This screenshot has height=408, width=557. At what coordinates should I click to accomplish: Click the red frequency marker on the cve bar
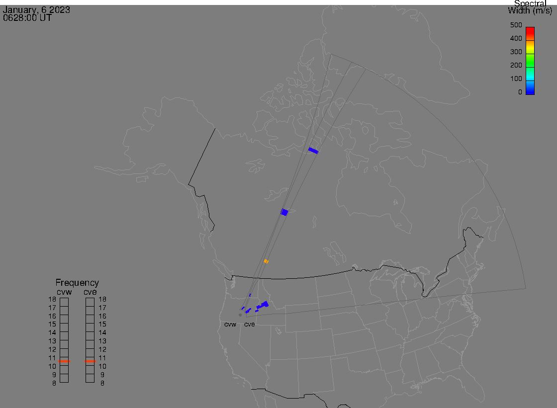90,361
